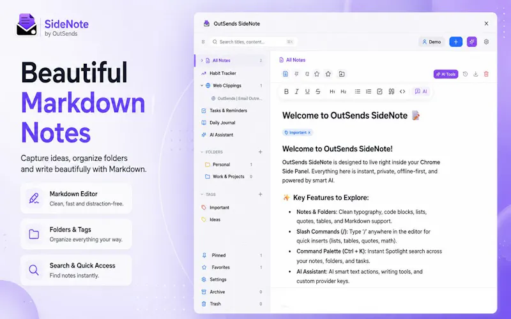The width and height of the screenshot is (511, 319).
Task: Click the Folders & Tags feature card
Action: (76, 234)
